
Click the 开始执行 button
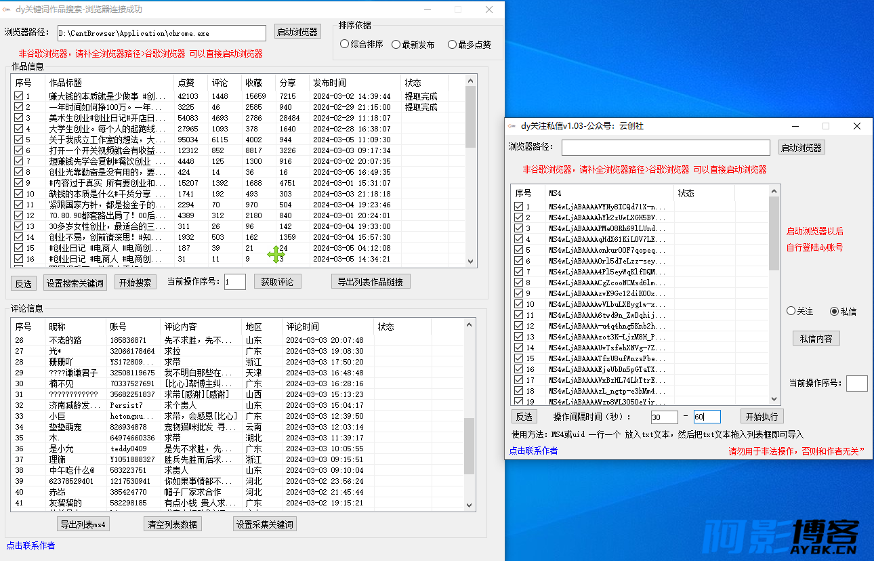coord(762,416)
